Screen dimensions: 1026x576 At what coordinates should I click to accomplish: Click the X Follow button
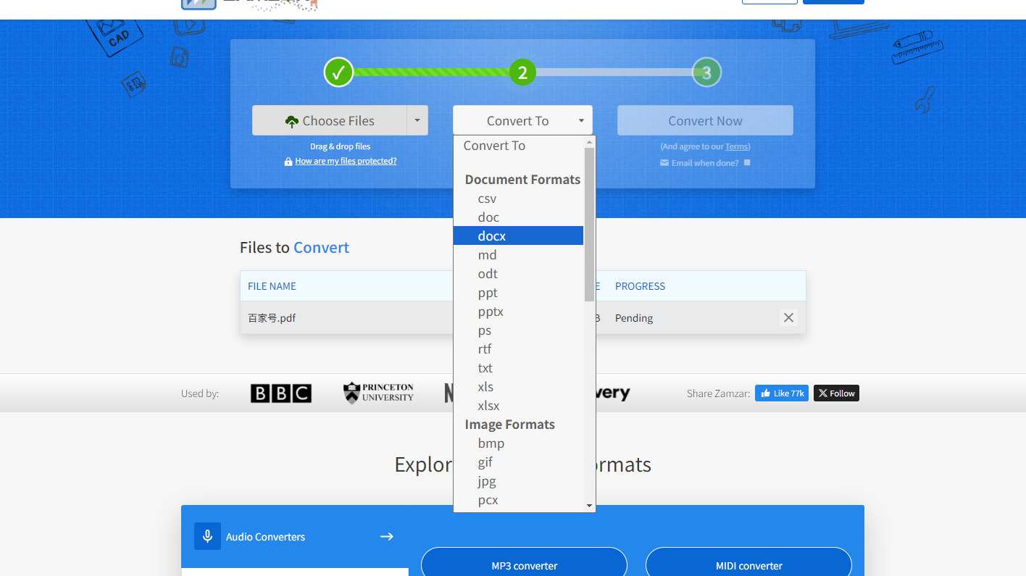pos(836,393)
